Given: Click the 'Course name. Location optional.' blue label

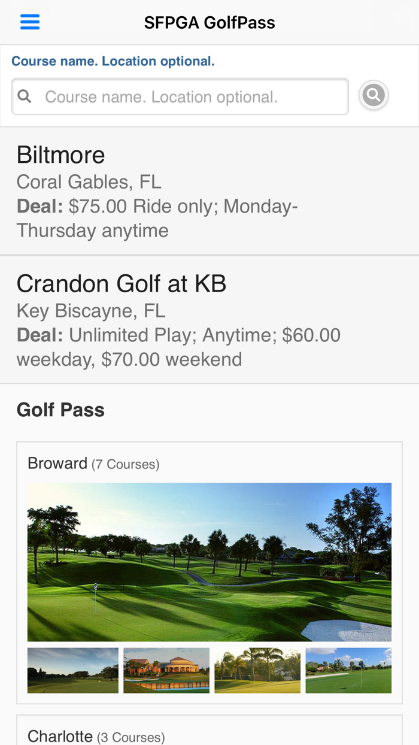Looking at the screenshot, I should click(x=113, y=60).
